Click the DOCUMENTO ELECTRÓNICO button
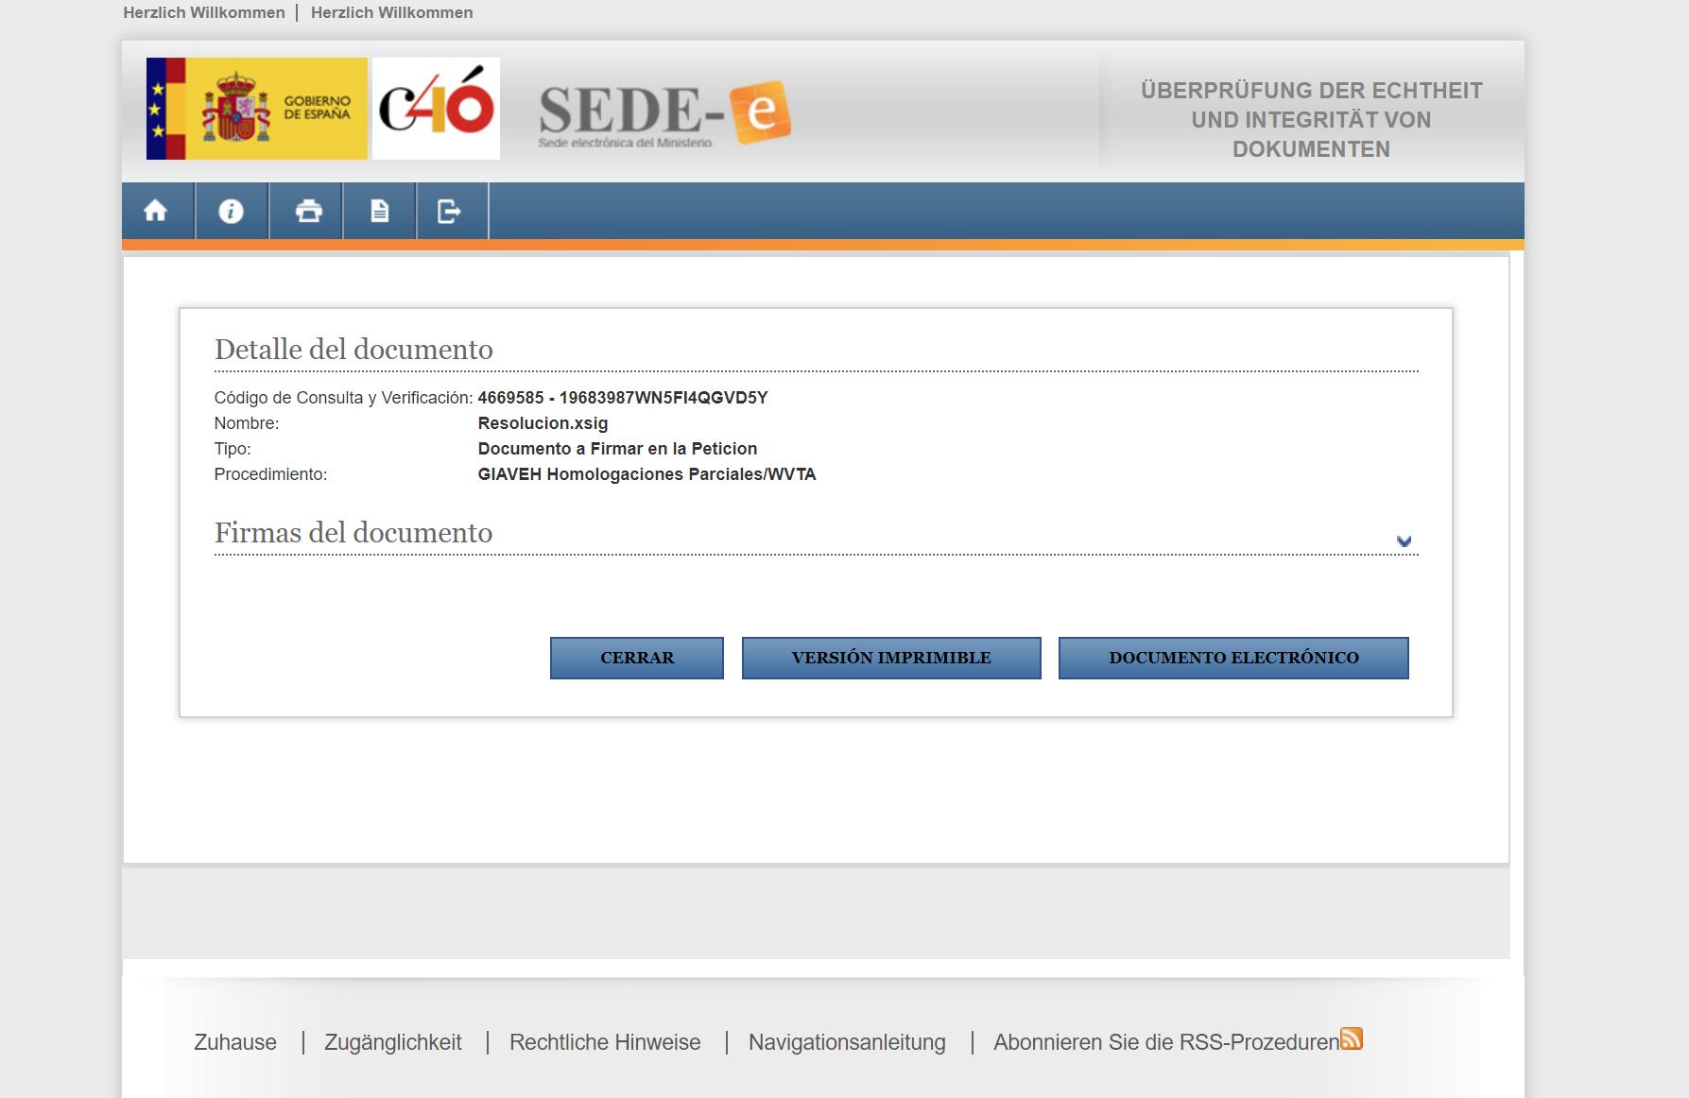The width and height of the screenshot is (1689, 1098). 1232,658
